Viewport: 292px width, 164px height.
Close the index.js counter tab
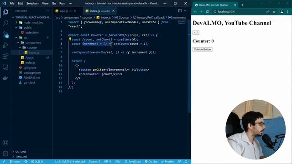(114, 11)
